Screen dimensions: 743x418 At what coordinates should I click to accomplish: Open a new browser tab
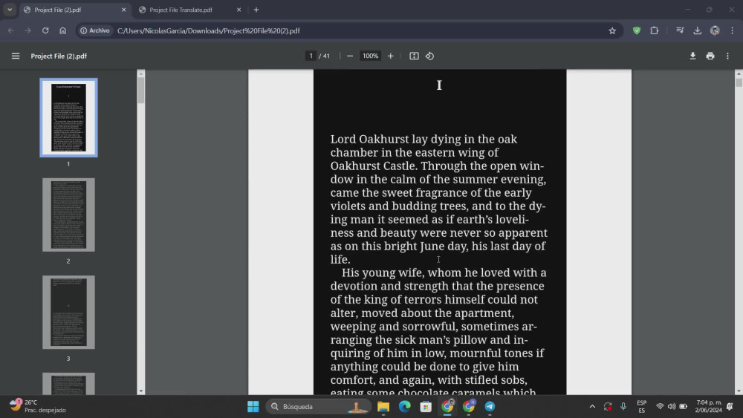256,10
